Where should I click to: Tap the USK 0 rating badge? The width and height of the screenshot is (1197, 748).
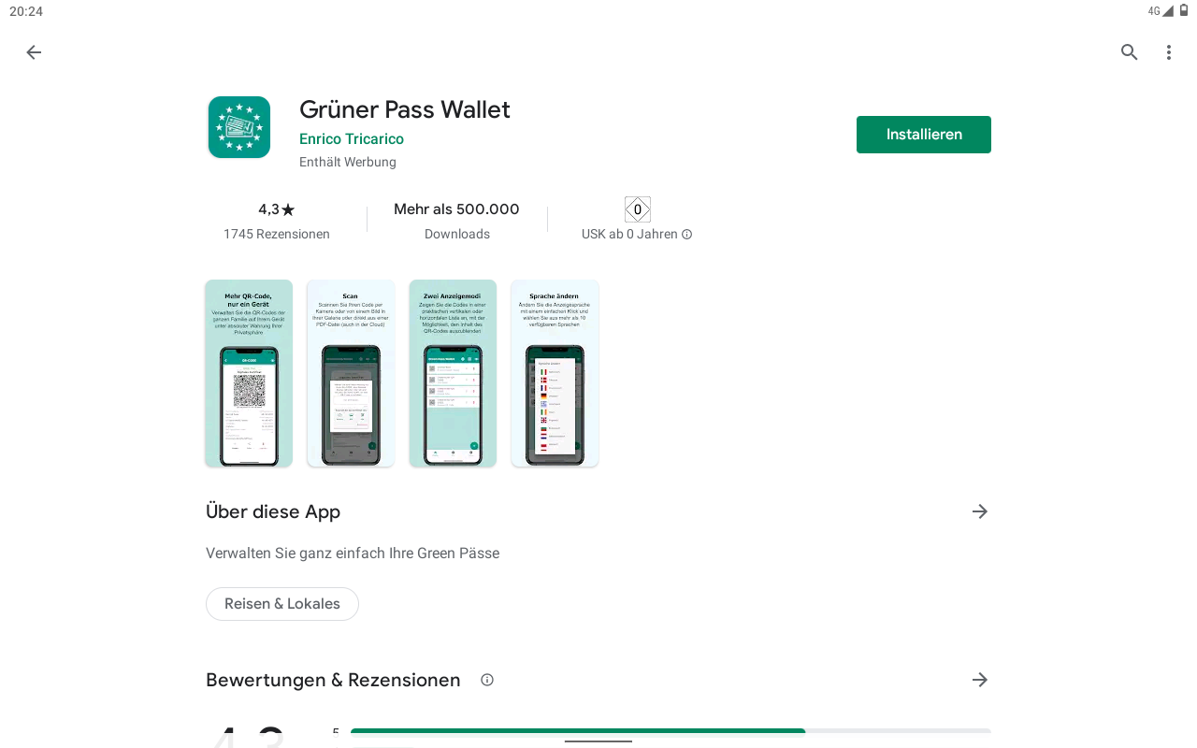[x=638, y=209]
